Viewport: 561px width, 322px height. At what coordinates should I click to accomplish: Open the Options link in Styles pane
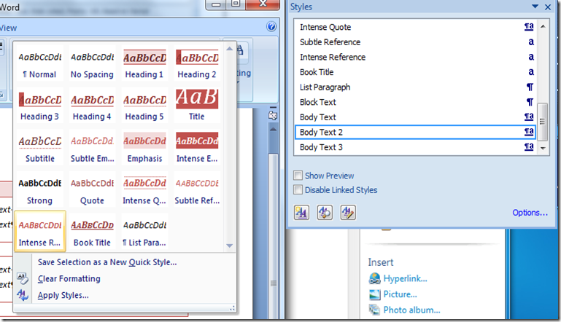pyautogui.click(x=530, y=213)
